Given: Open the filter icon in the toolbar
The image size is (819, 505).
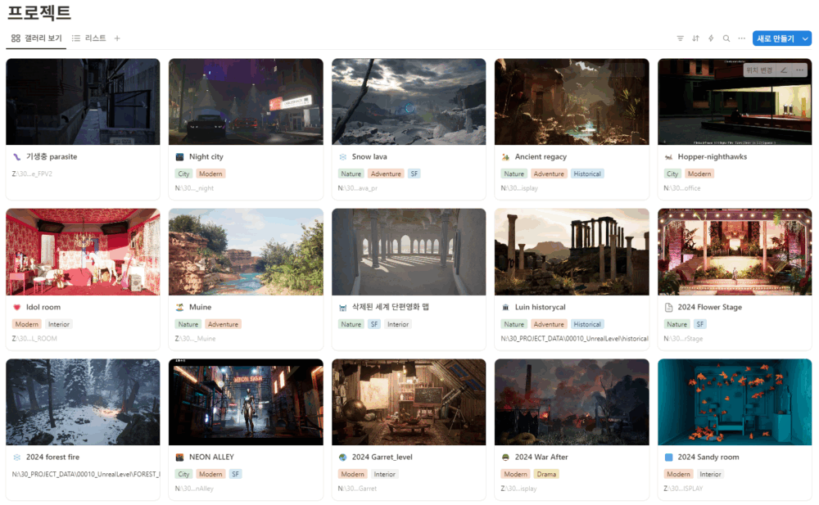Looking at the screenshot, I should (680, 38).
